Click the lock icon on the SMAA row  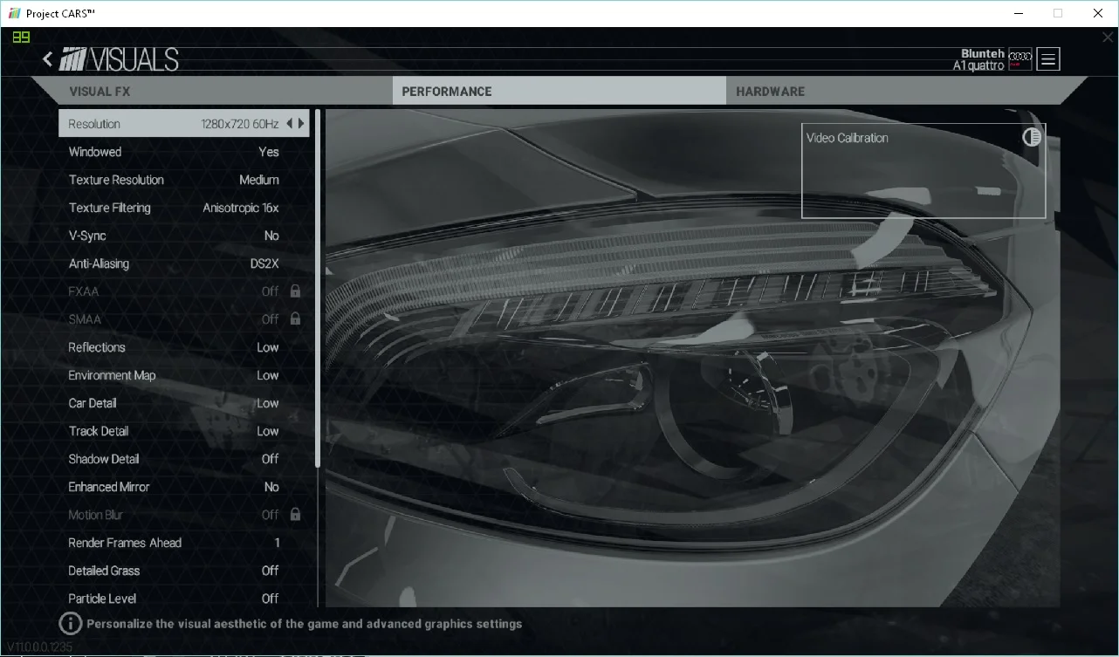click(x=295, y=319)
